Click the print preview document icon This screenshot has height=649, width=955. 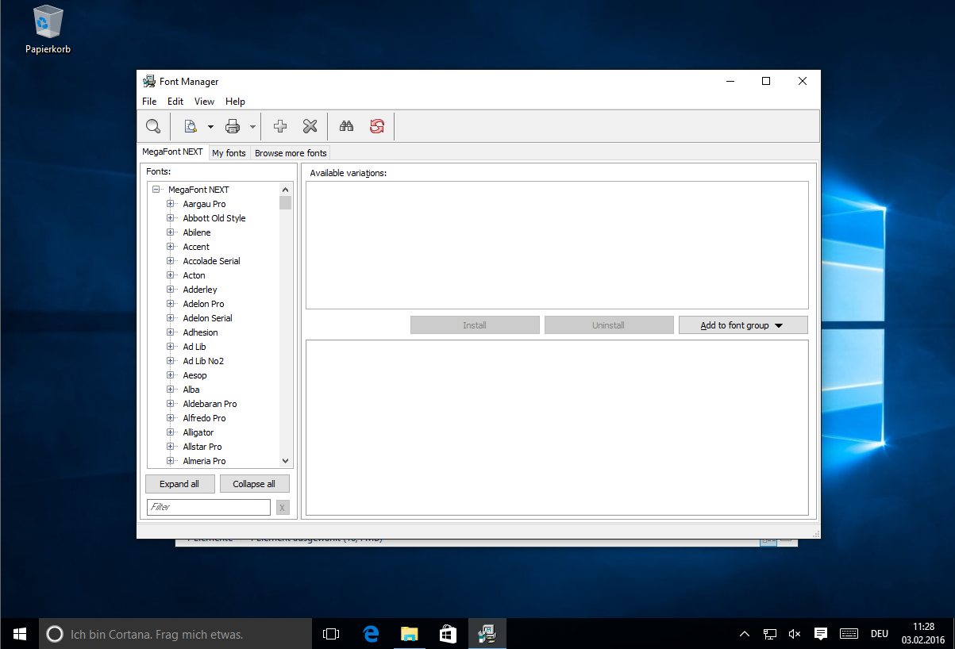(x=191, y=126)
